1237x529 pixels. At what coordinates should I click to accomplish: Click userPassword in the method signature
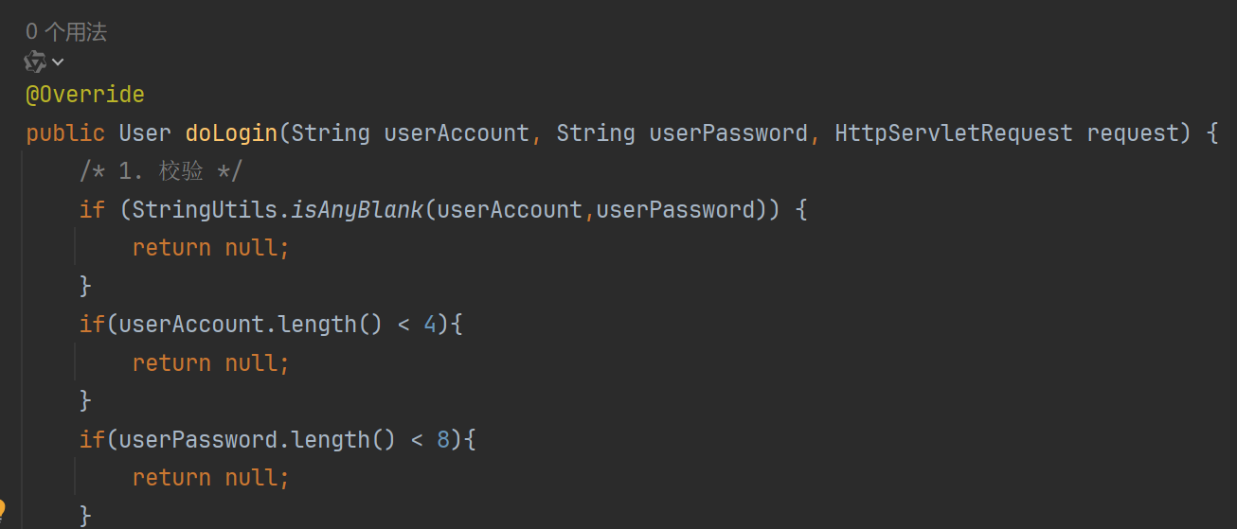point(727,133)
